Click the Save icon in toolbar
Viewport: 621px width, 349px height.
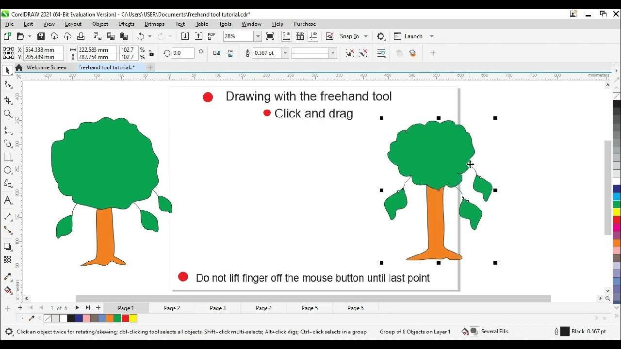pyautogui.click(x=41, y=36)
